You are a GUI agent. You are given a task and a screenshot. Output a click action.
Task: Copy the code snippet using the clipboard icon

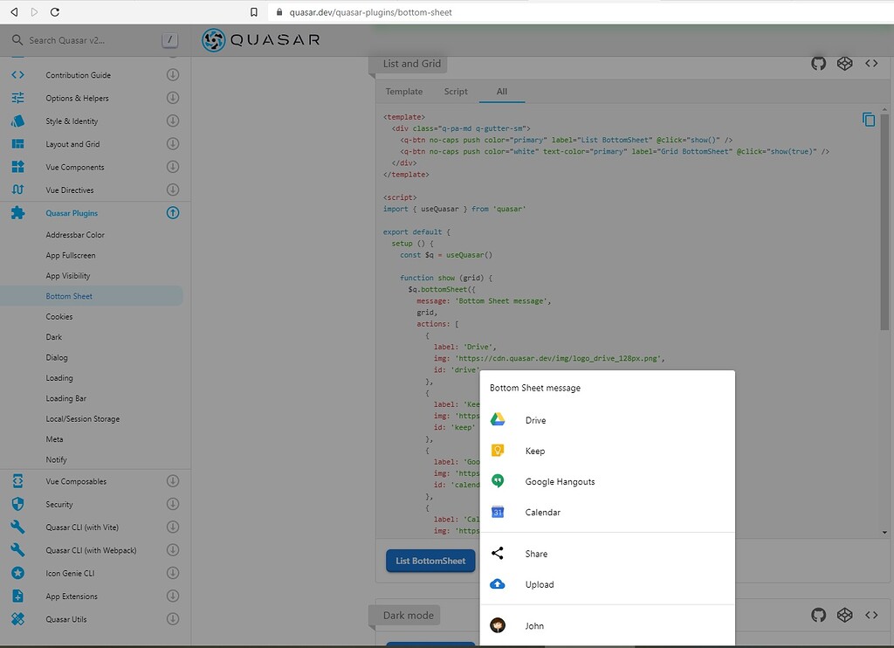869,120
